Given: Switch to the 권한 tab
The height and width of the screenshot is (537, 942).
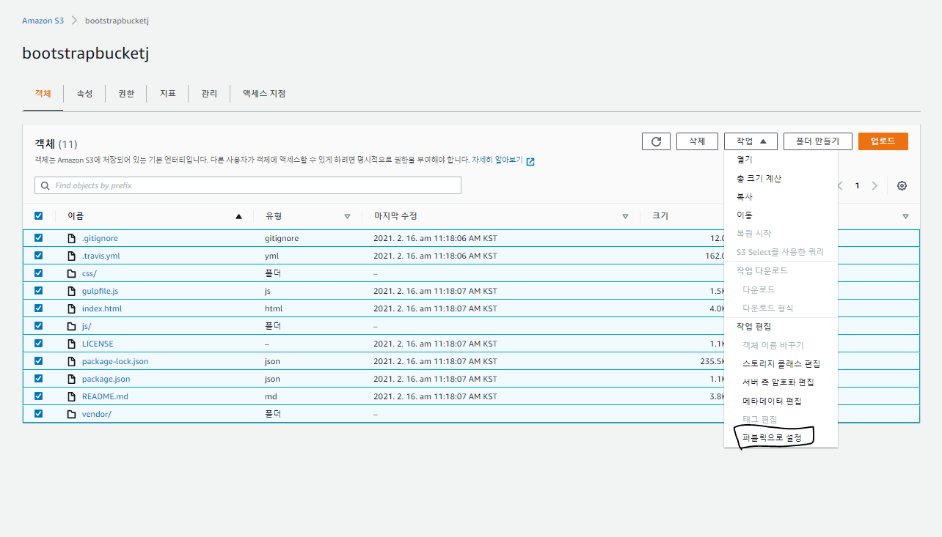Looking at the screenshot, I should [x=126, y=94].
